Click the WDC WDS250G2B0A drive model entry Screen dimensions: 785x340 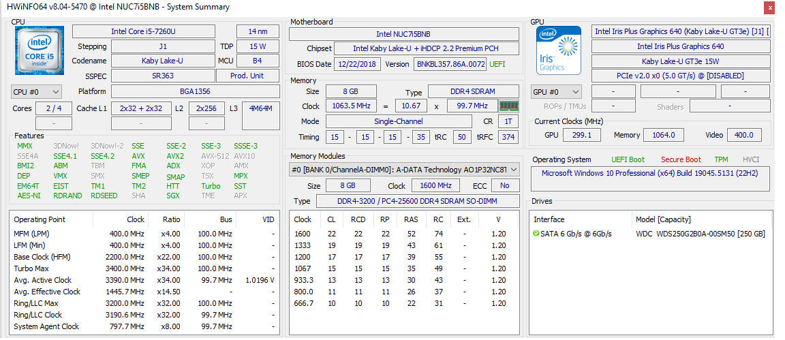point(701,234)
